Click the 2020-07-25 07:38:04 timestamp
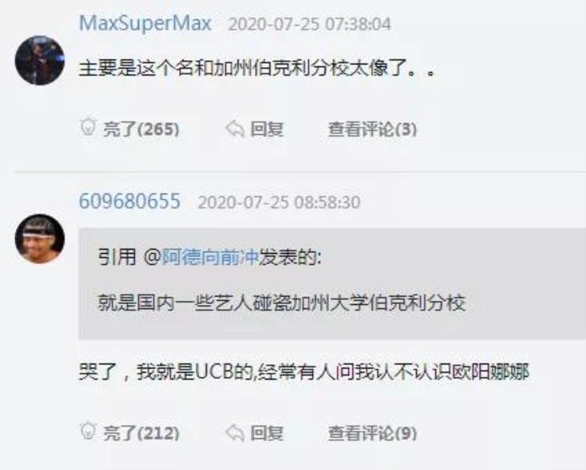Viewport: 586px width, 470px height. tap(310, 24)
